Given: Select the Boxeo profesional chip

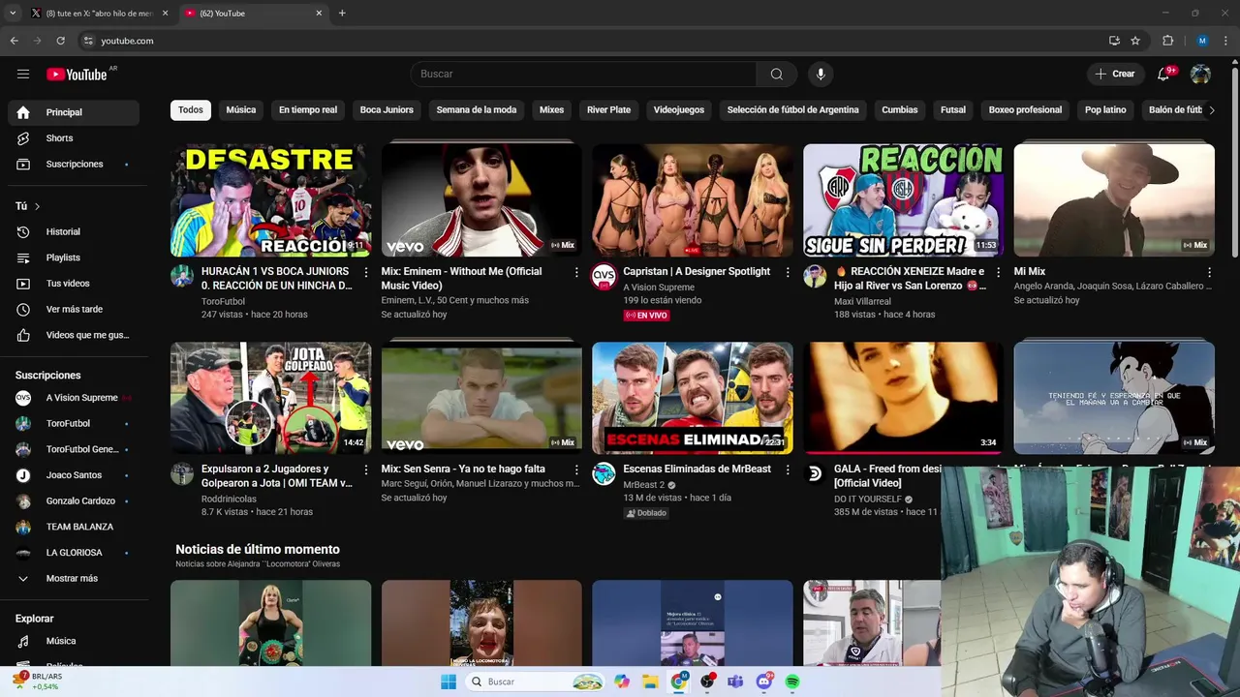Looking at the screenshot, I should pos(1025,110).
